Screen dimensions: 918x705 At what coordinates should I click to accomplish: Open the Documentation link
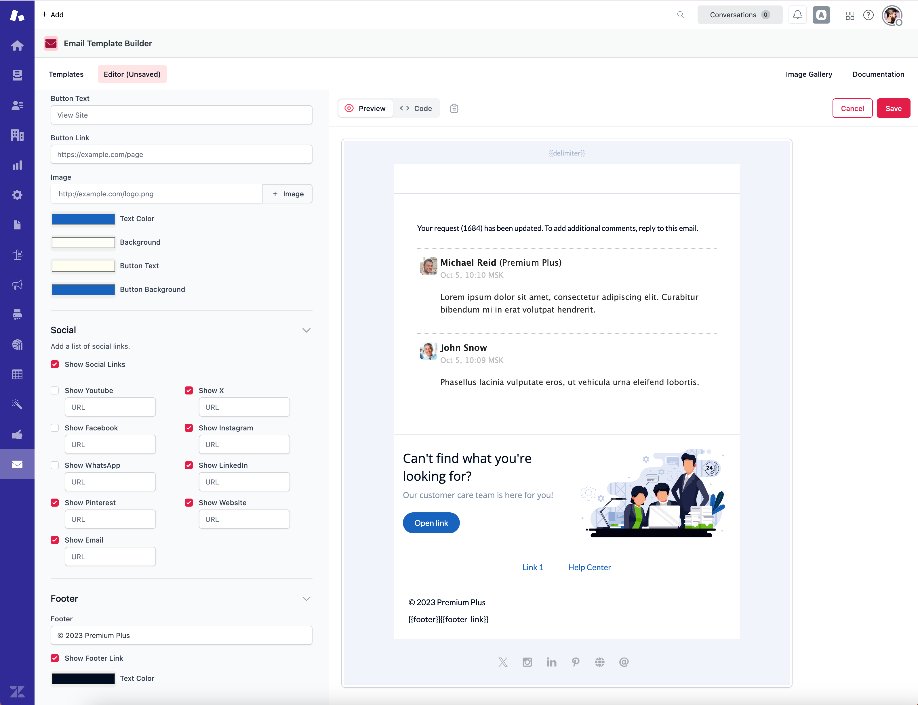tap(878, 74)
